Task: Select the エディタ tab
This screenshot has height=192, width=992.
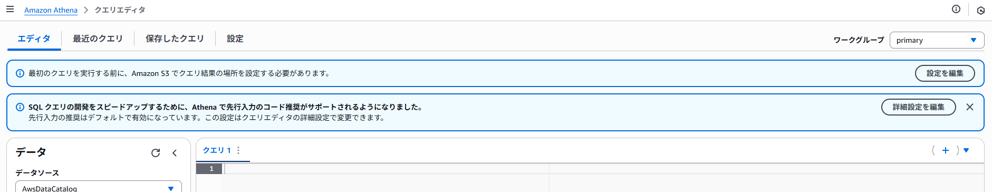Action: pyautogui.click(x=34, y=39)
